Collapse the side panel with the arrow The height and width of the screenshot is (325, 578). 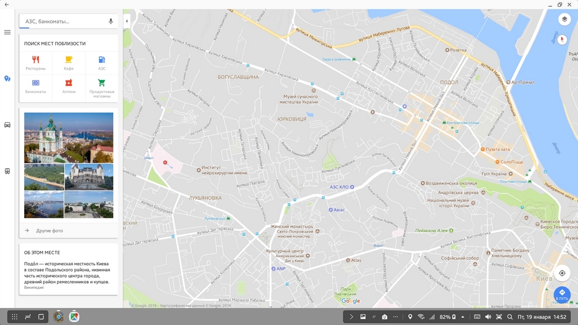127,21
